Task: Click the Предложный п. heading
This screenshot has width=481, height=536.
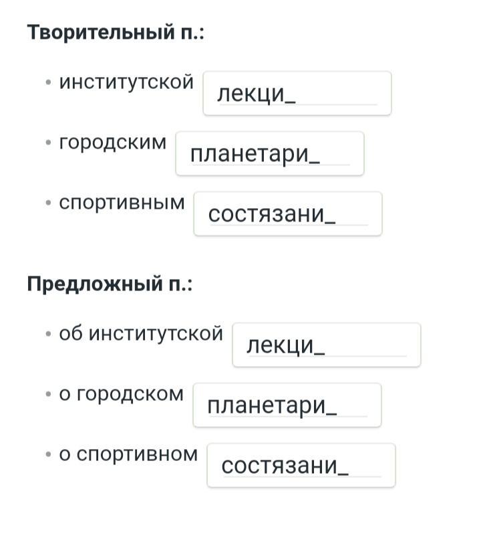Action: pos(110,284)
